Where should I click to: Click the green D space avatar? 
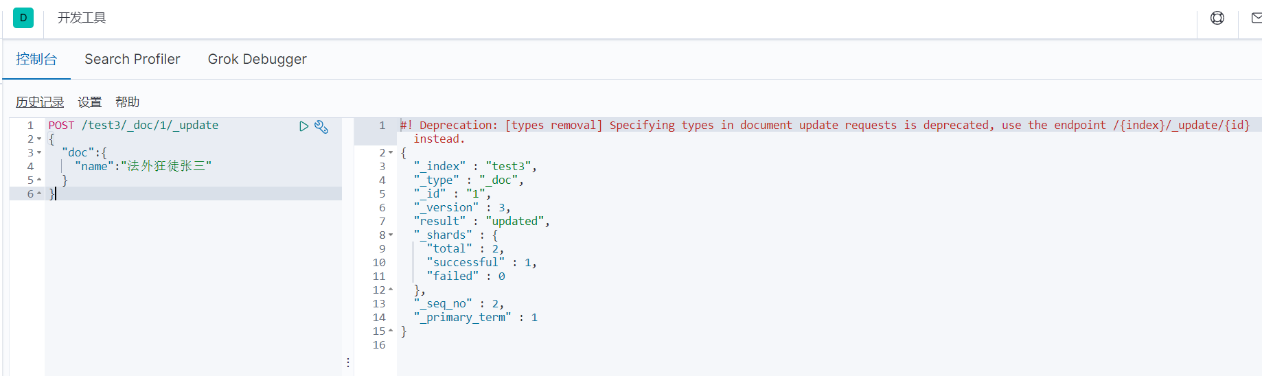point(23,18)
